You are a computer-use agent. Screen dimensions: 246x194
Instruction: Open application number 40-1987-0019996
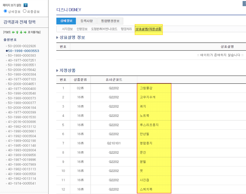coord(22,160)
